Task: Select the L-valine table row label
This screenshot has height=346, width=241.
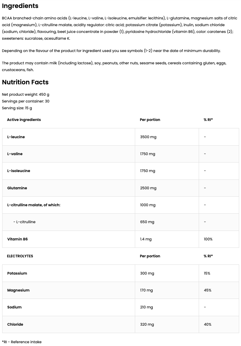Action: click(15, 154)
